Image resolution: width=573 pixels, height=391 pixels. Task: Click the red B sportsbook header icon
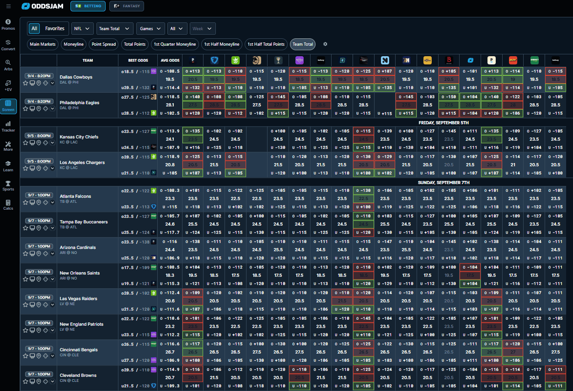[x=449, y=60]
